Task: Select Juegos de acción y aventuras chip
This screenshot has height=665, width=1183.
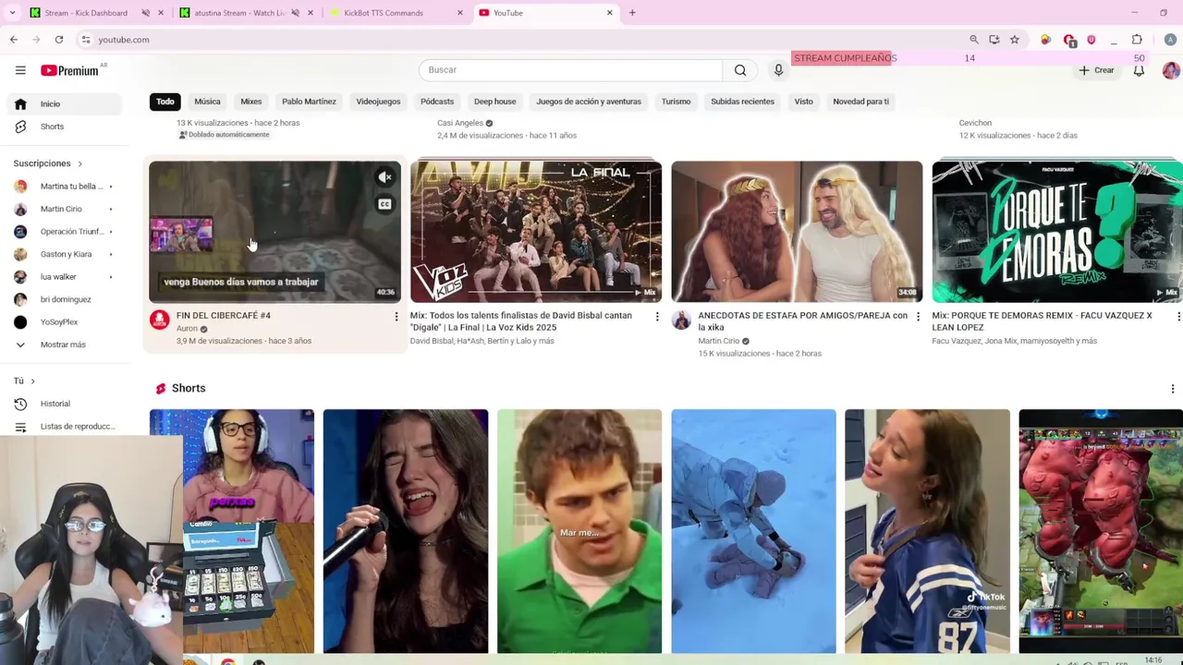Action: click(589, 102)
